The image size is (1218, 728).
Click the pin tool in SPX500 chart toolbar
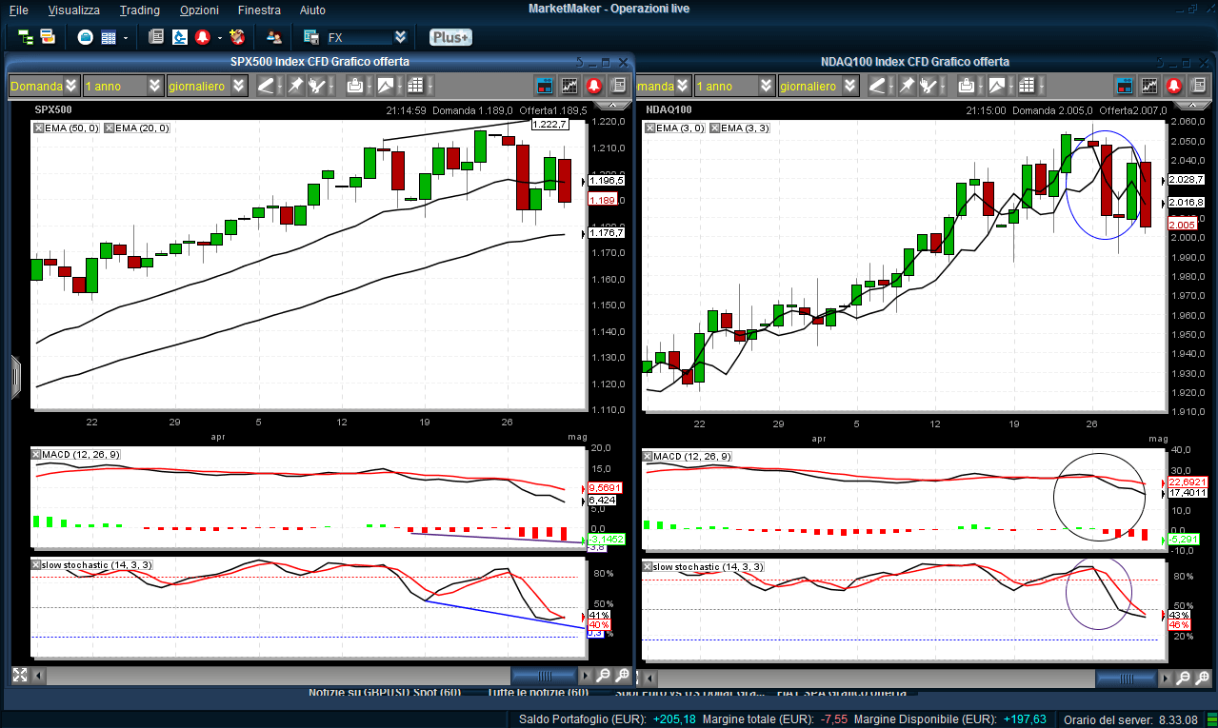(x=295, y=86)
